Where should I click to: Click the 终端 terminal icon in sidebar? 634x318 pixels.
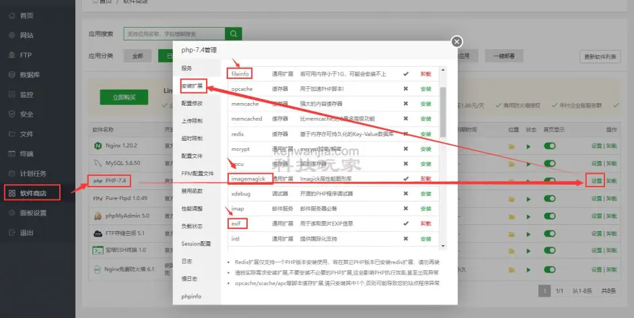pos(11,154)
